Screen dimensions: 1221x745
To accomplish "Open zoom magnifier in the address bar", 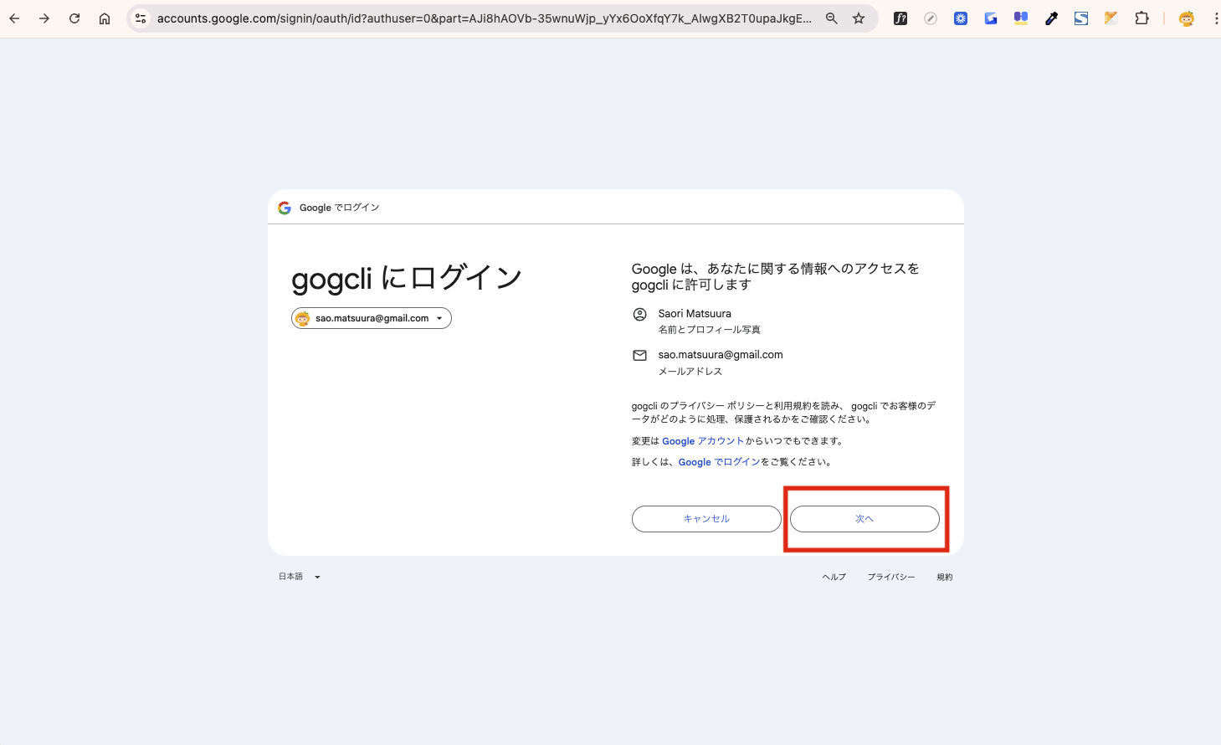I will coord(832,18).
